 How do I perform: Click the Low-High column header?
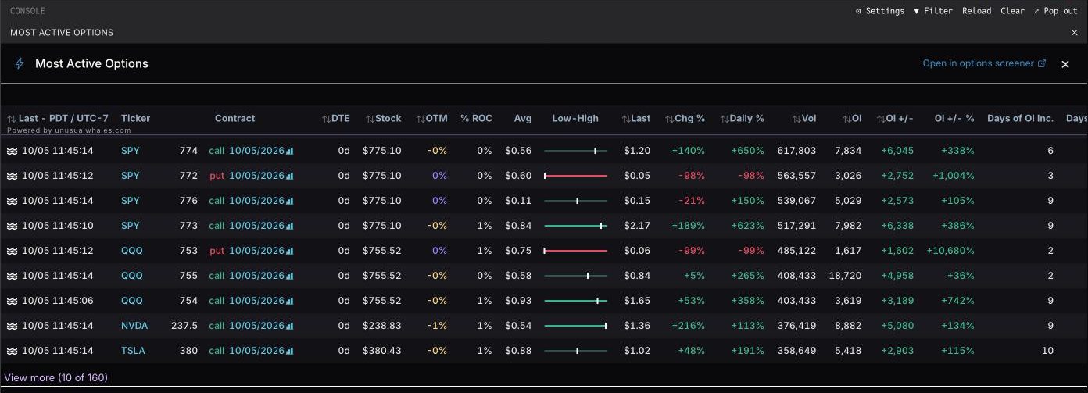click(575, 118)
